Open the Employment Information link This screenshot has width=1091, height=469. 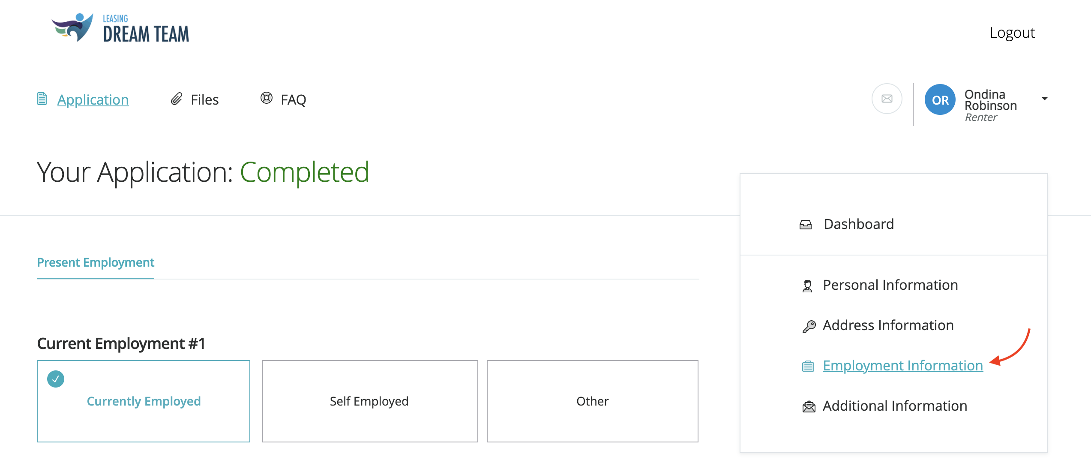click(903, 366)
